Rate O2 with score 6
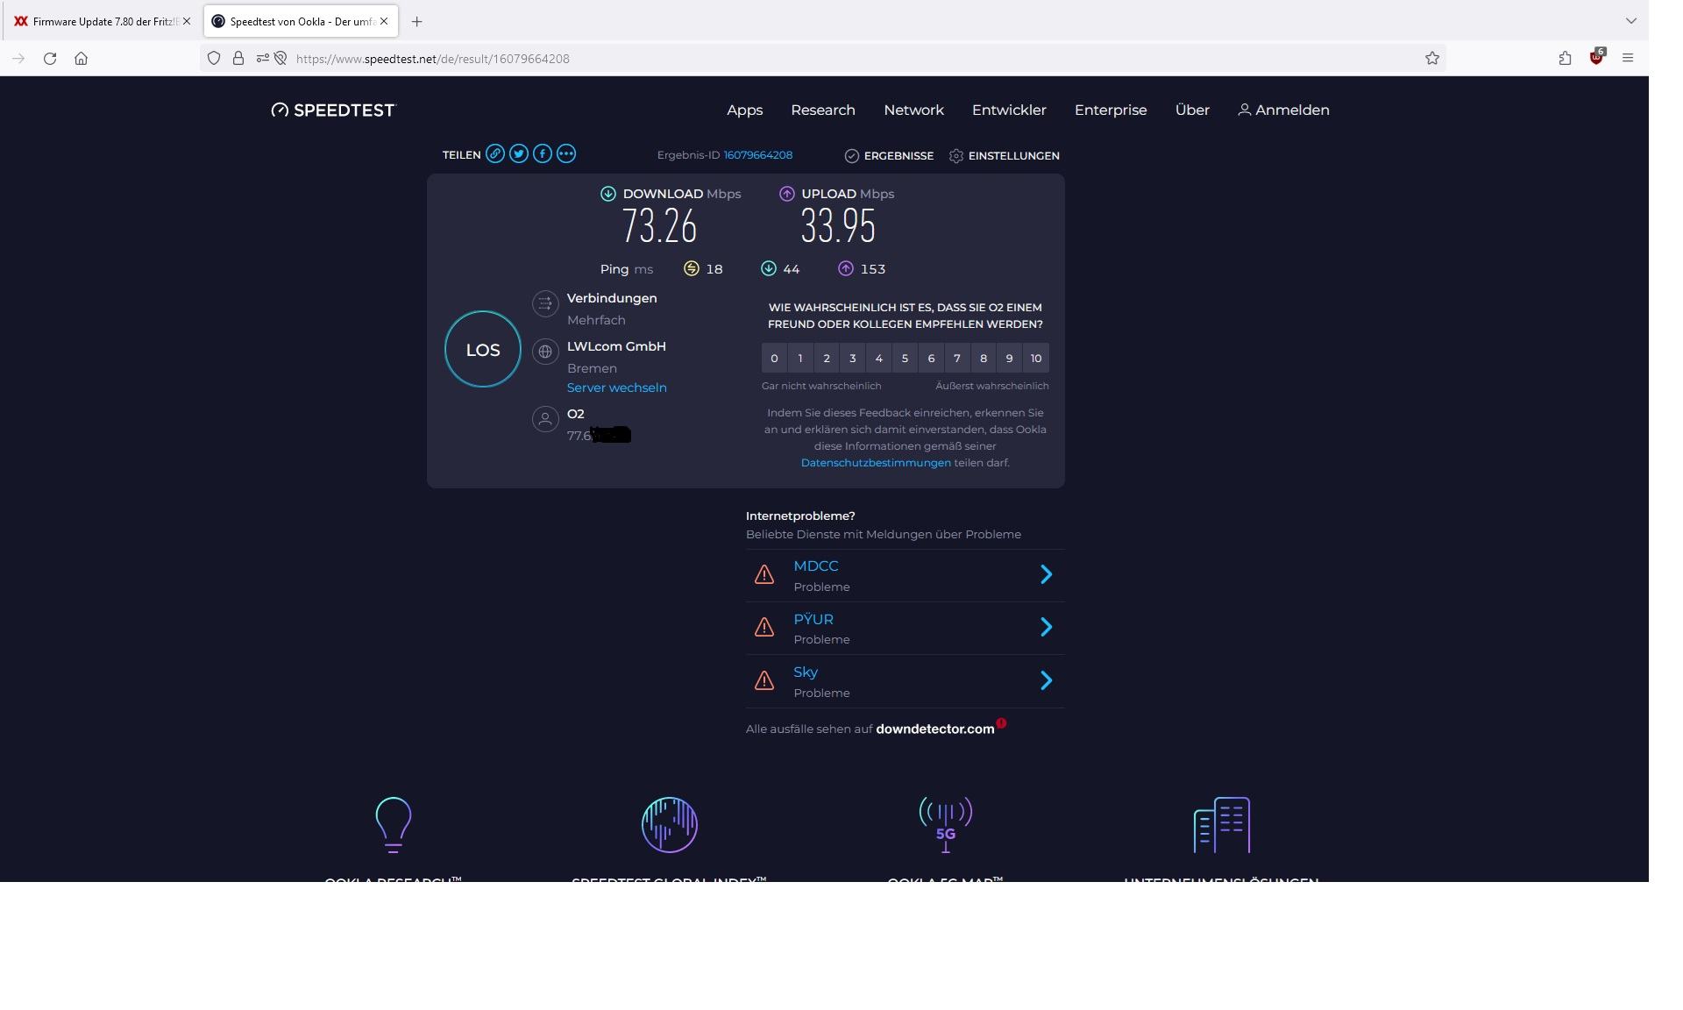 coord(931,358)
